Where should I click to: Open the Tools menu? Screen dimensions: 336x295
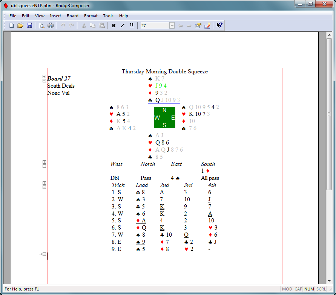click(x=108, y=16)
